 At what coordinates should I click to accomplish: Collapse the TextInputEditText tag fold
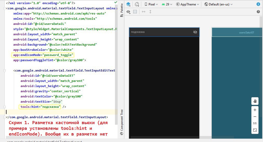(x=4, y=71)
